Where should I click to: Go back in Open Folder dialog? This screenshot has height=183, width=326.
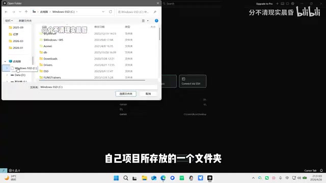click(x=6, y=12)
